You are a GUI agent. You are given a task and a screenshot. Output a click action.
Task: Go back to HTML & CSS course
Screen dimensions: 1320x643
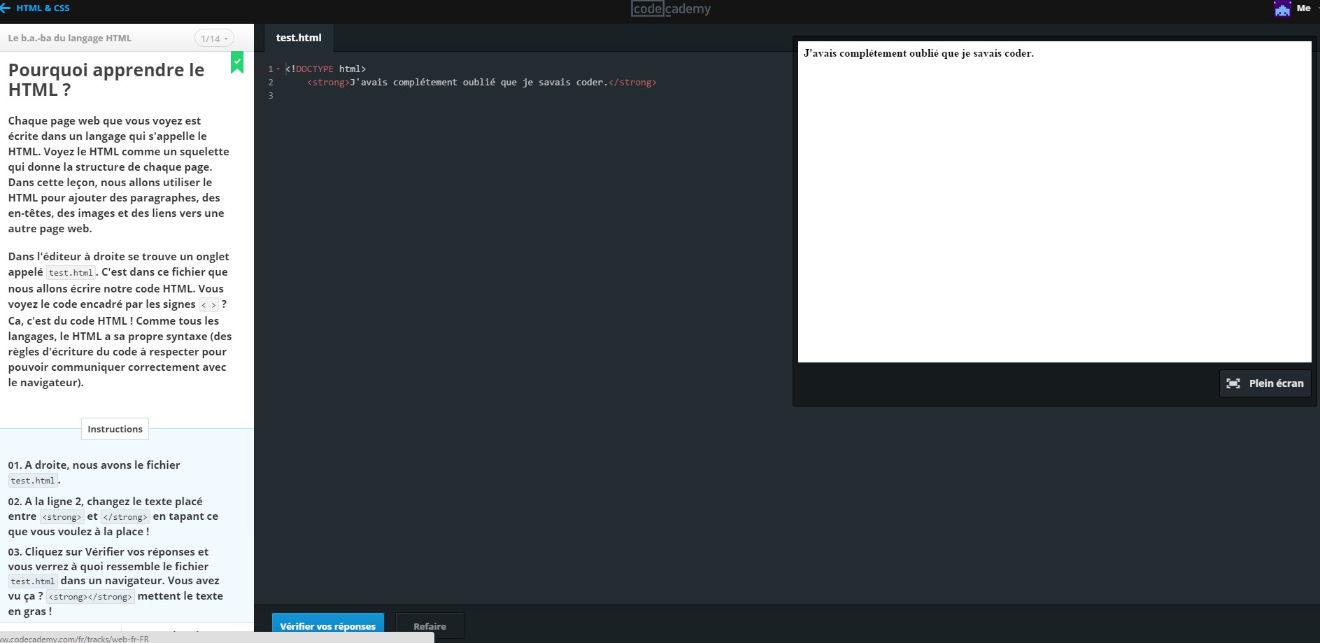pyautogui.click(x=35, y=8)
